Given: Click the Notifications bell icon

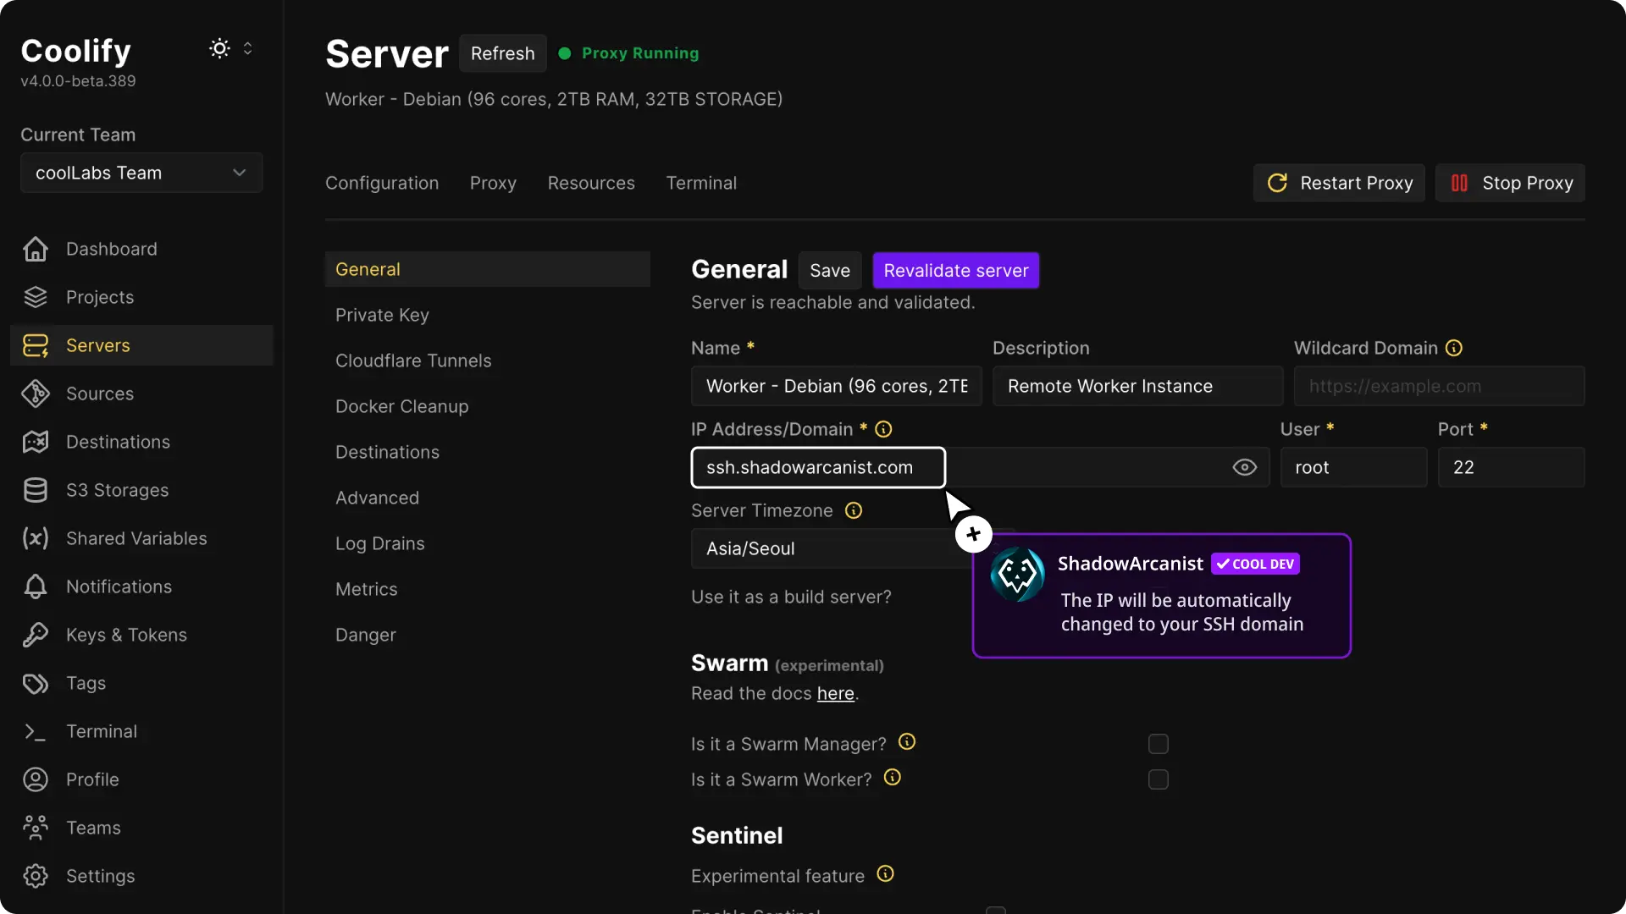Looking at the screenshot, I should click(x=36, y=586).
